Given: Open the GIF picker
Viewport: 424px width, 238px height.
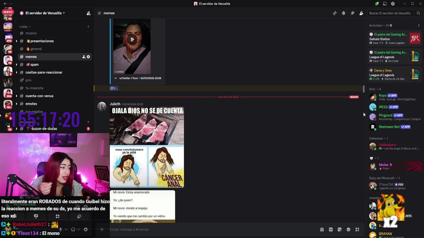Looking at the screenshot, I should point(331,229).
